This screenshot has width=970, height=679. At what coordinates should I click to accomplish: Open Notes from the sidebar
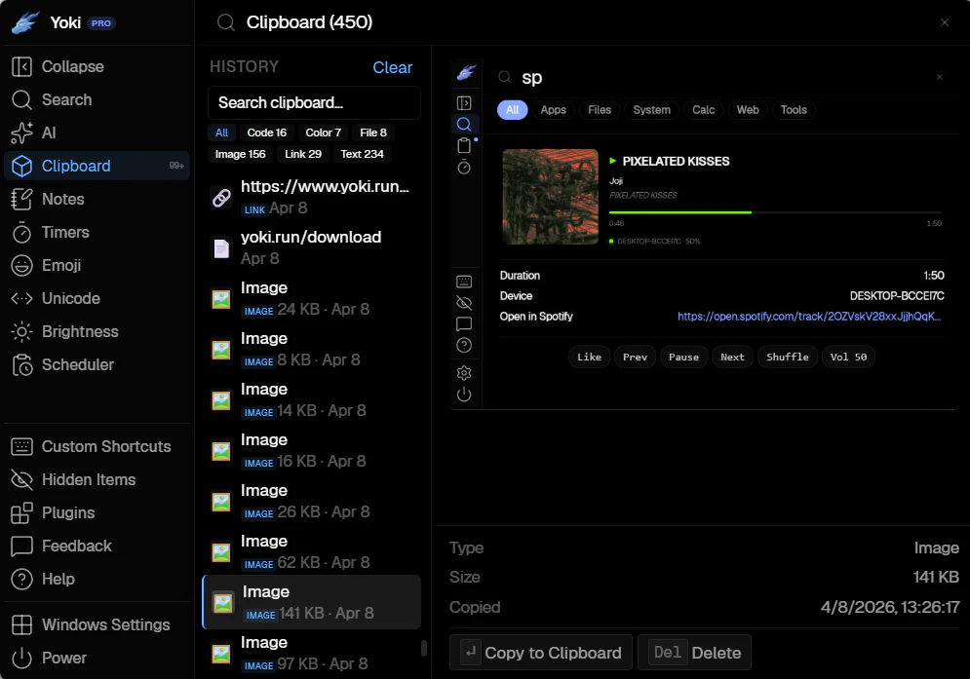(x=97, y=199)
